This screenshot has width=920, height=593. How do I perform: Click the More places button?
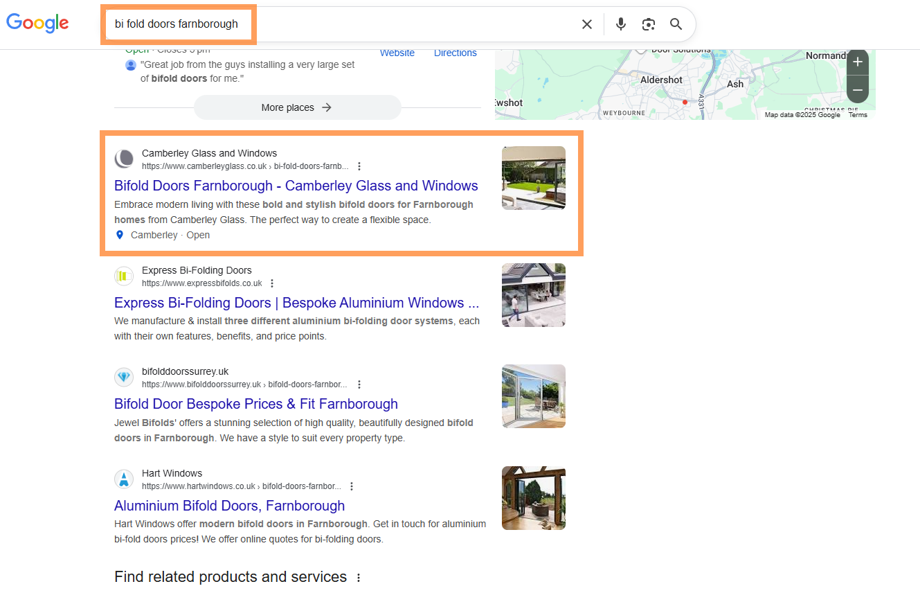(x=297, y=107)
